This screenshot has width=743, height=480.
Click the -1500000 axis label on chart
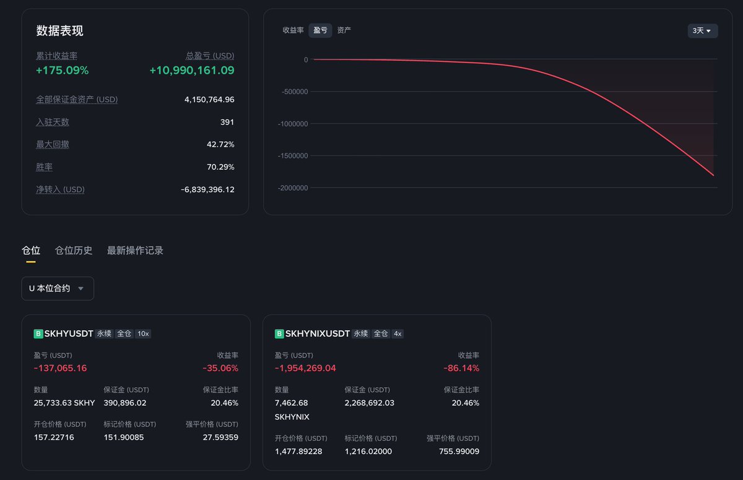(293, 155)
